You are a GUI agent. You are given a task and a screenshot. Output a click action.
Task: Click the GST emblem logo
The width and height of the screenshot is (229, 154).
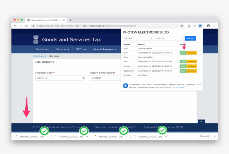pyautogui.click(x=36, y=39)
